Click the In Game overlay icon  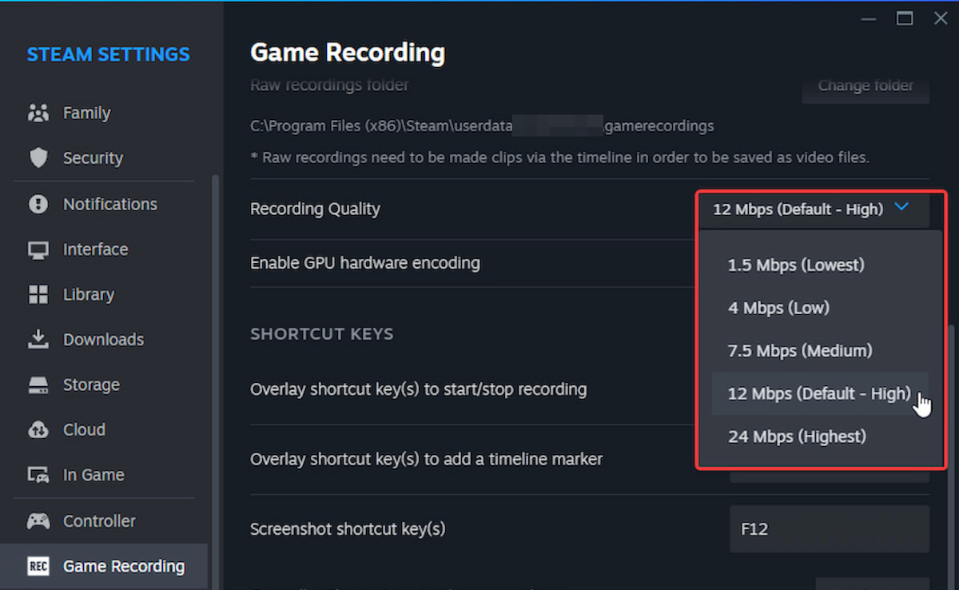(x=38, y=474)
